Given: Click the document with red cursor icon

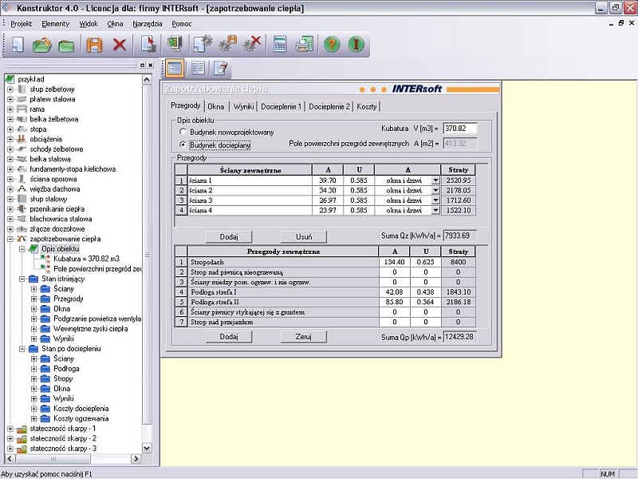Looking at the screenshot, I should (148, 44).
